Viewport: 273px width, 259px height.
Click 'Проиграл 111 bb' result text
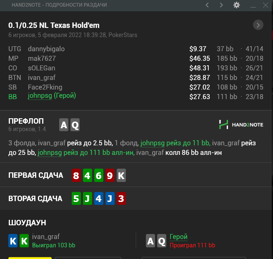click(193, 245)
